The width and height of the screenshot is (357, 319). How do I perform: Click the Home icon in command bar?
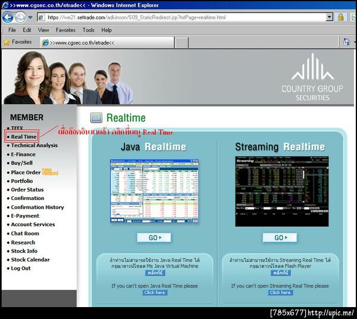[x=346, y=42]
